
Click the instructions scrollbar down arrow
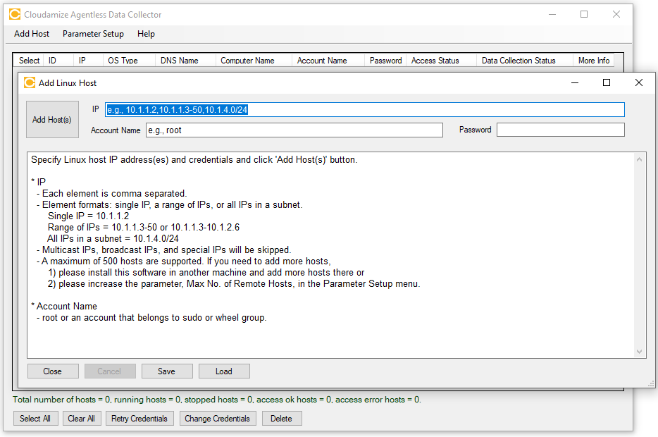pos(640,352)
